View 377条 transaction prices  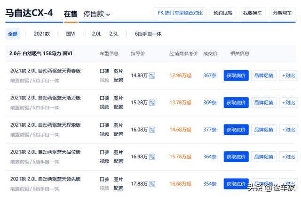click(x=210, y=130)
